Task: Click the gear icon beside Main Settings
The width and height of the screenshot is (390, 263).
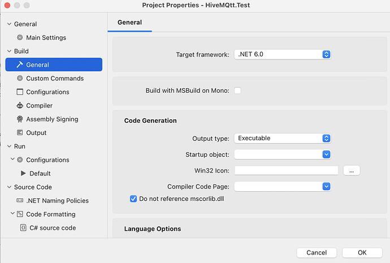Action: (20, 38)
